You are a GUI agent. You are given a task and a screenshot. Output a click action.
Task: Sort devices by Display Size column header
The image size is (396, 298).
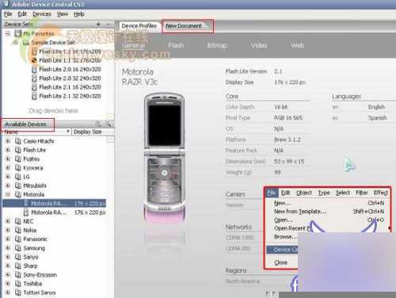click(x=93, y=132)
